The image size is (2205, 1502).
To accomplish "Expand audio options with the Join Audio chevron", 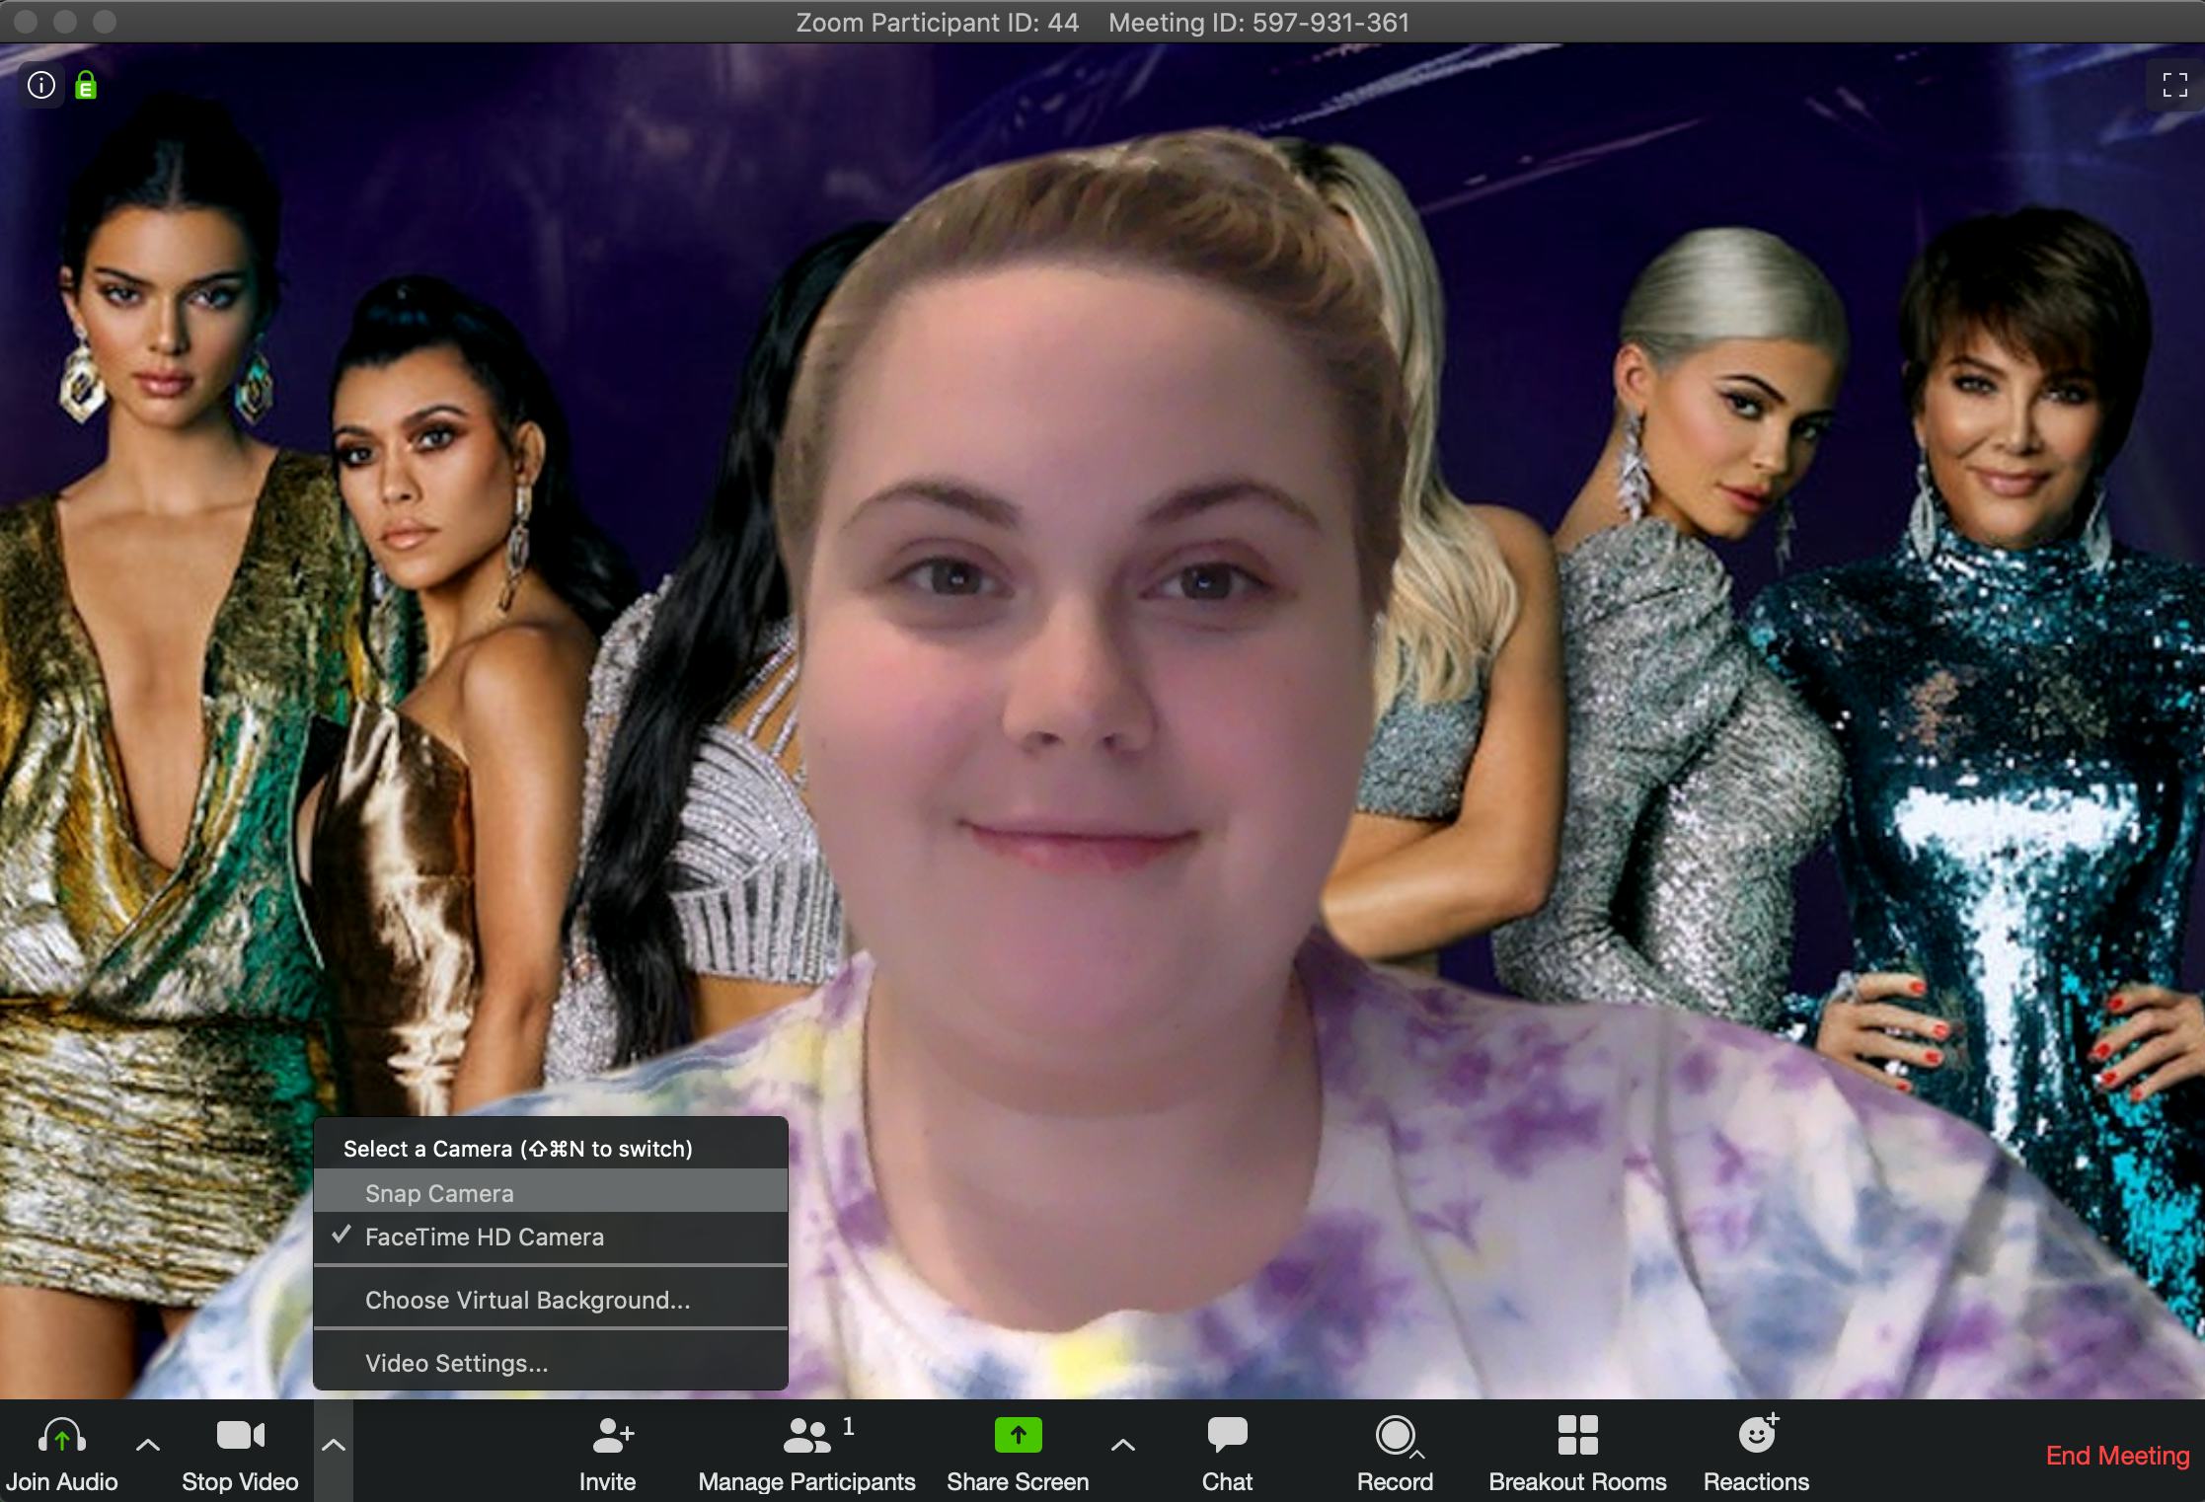I will coord(147,1446).
